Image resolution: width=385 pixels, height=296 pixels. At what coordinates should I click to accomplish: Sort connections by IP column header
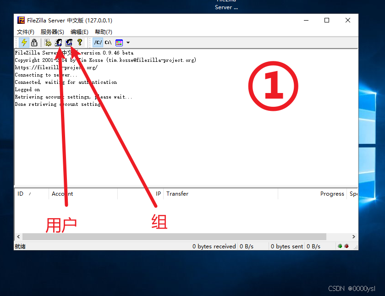141,194
